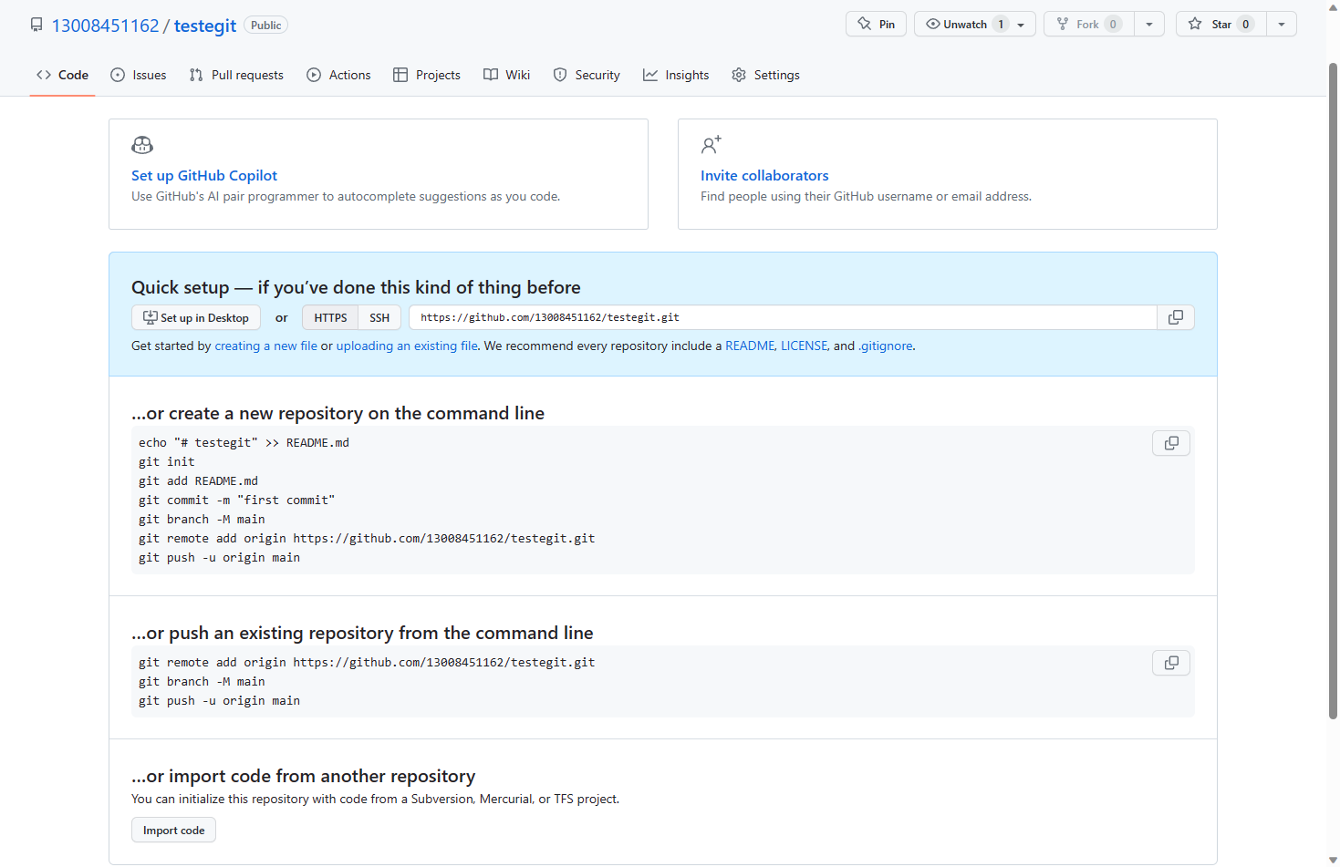Screen dimensions: 1340x867
Task: Star the testegit repository
Action: (x=1221, y=25)
